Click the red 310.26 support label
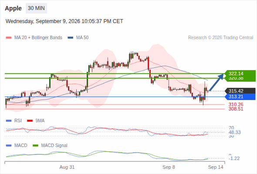This screenshot has width=257, height=174. 236,104
